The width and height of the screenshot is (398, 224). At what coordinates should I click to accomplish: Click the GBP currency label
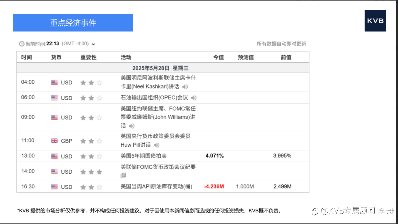coord(66,141)
